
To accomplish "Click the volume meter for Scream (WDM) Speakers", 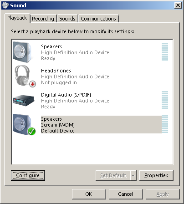I will 165,124.
